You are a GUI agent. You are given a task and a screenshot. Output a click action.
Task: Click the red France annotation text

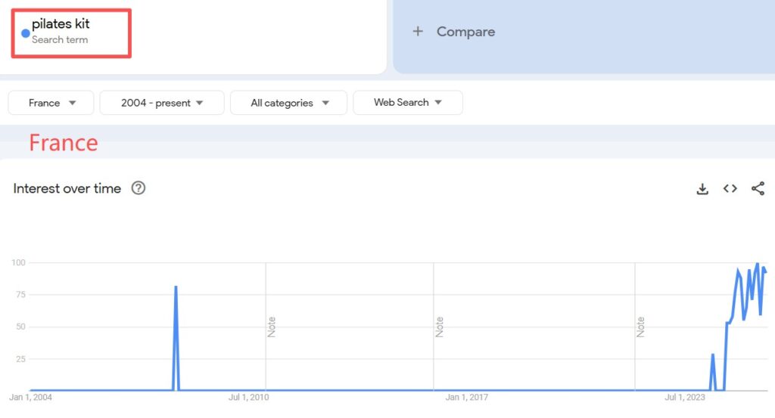64,143
